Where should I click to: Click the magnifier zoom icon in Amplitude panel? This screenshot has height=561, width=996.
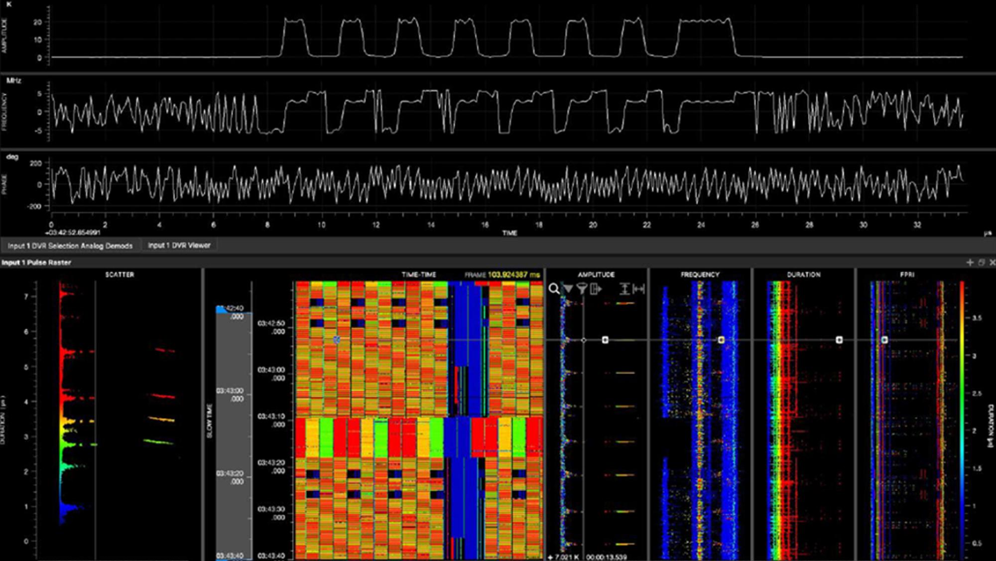[x=553, y=288]
